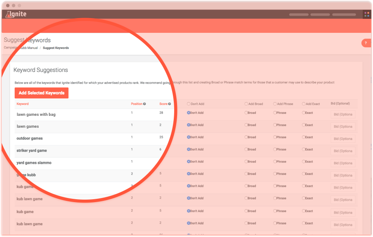
Task: Click the keyword 'game kubb'
Action: click(x=26, y=175)
